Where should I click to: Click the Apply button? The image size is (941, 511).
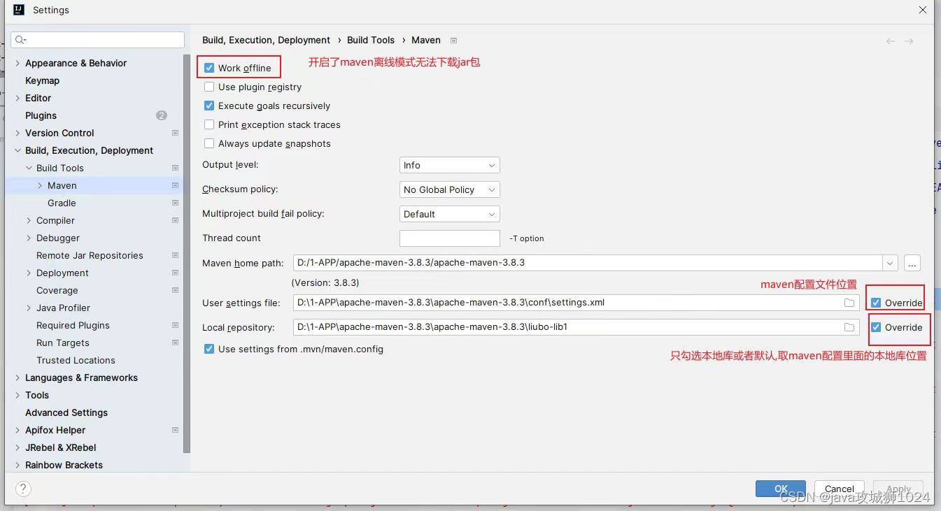tap(898, 489)
